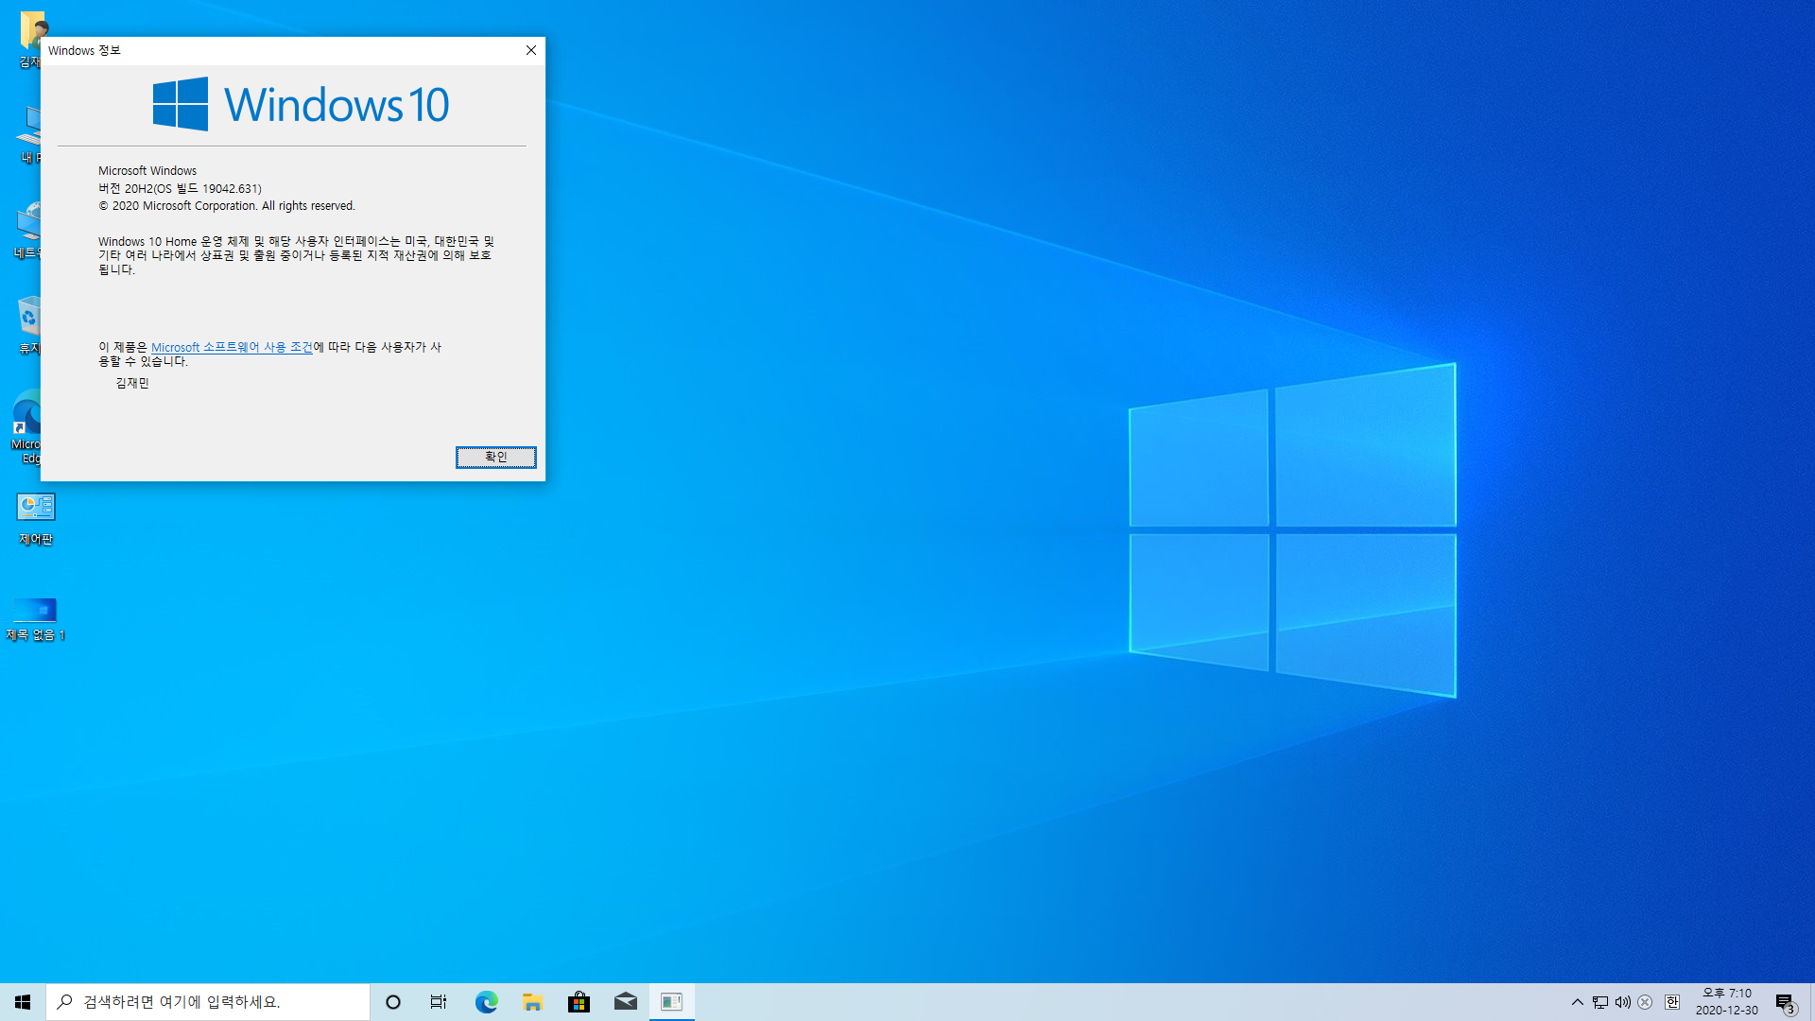
Task: Select the winver taskbar button
Action: (671, 1002)
